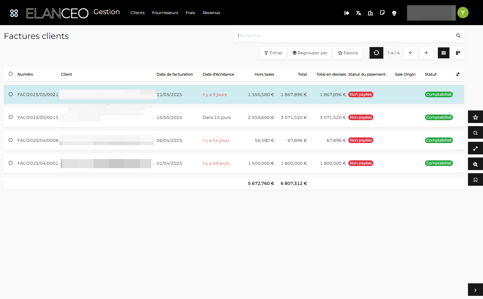Open the Filtres dropdown
The height and width of the screenshot is (299, 483).
point(273,53)
